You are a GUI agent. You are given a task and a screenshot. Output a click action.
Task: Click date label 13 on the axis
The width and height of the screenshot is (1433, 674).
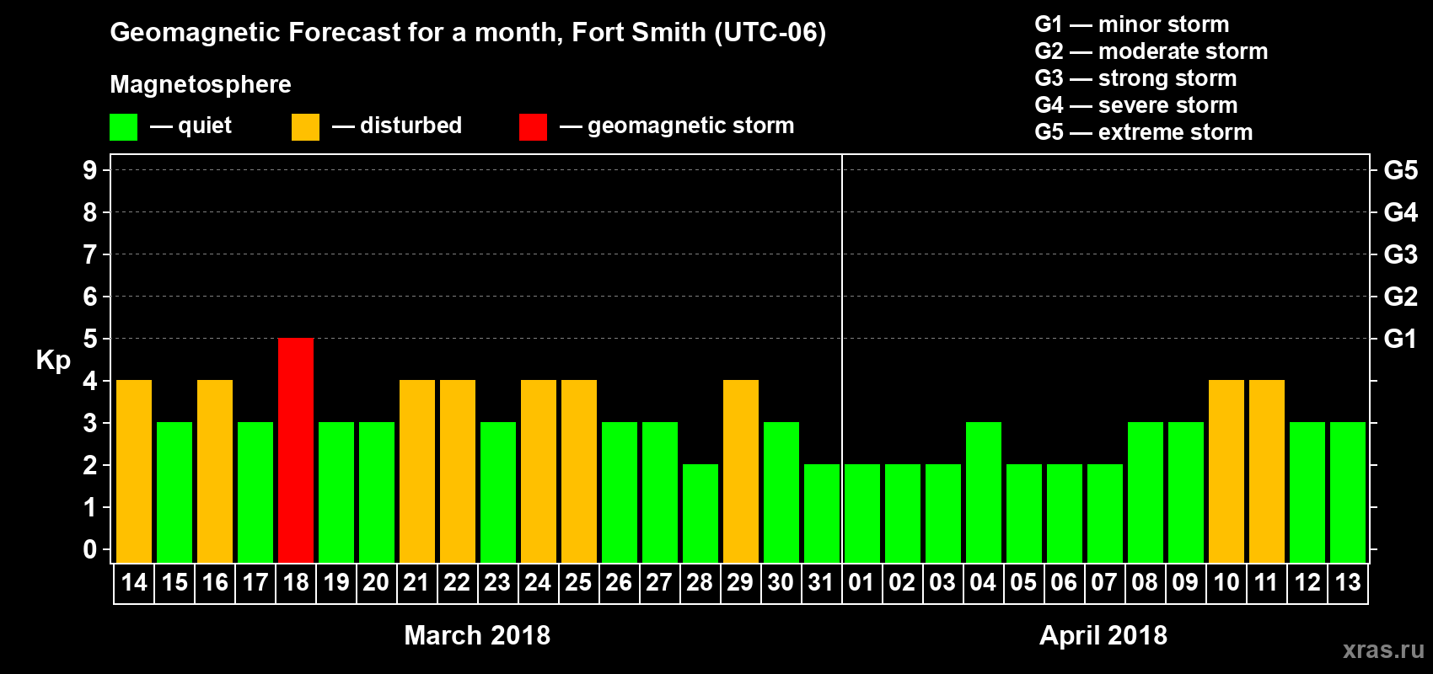pyautogui.click(x=1348, y=583)
